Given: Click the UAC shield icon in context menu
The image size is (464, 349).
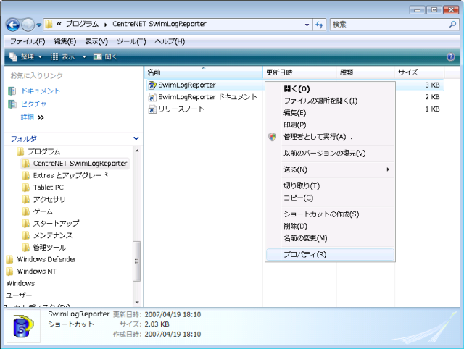Looking at the screenshot, I should point(273,137).
